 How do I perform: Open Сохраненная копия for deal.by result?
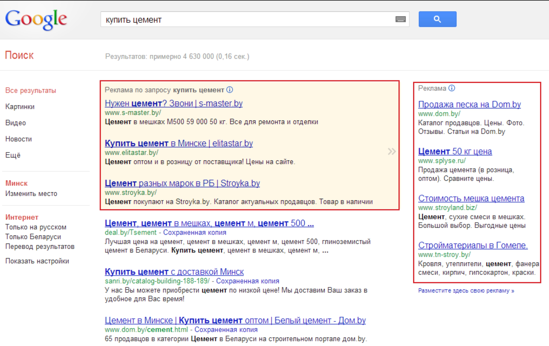(x=195, y=232)
